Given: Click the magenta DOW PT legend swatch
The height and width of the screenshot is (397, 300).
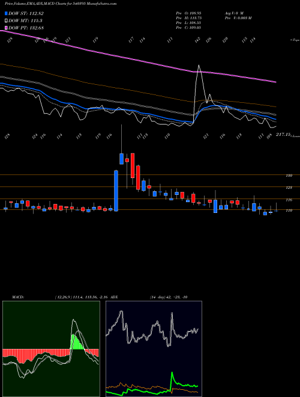Looking at the screenshot, I should click(x=6, y=27).
